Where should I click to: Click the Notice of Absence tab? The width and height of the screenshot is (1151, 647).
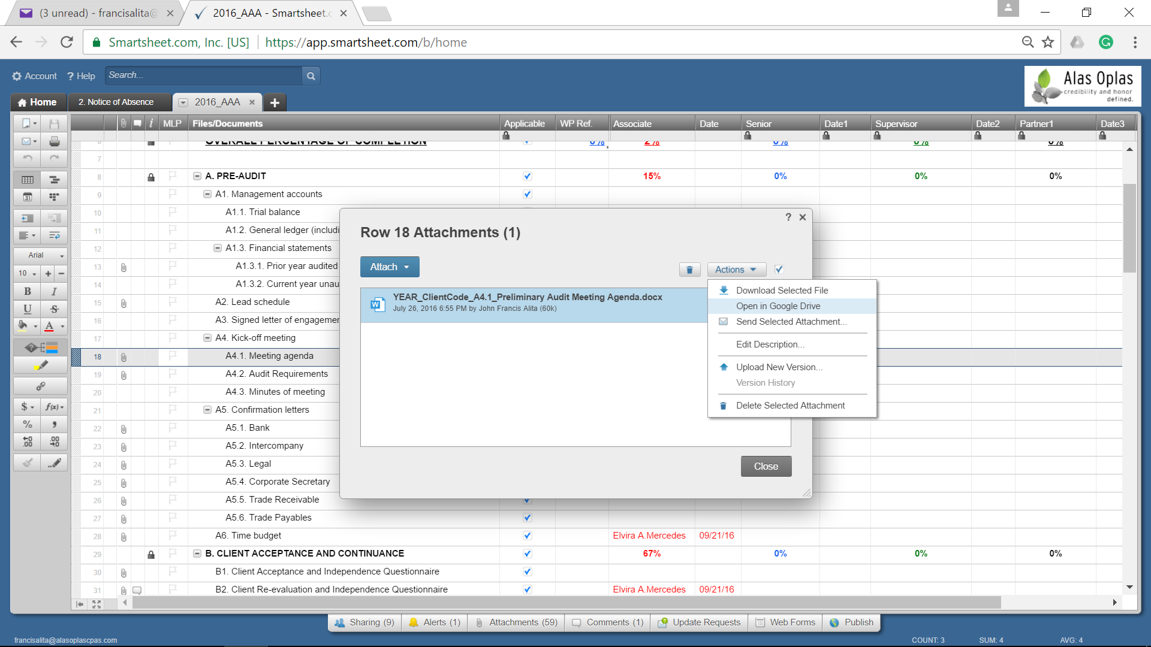(117, 102)
